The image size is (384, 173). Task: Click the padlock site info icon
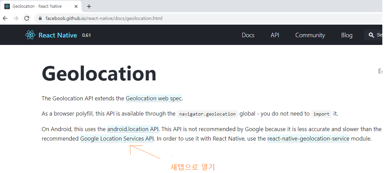point(40,18)
